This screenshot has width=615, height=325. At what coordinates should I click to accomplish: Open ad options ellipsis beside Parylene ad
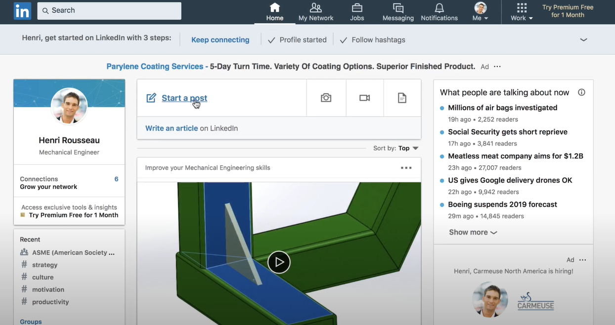point(497,66)
